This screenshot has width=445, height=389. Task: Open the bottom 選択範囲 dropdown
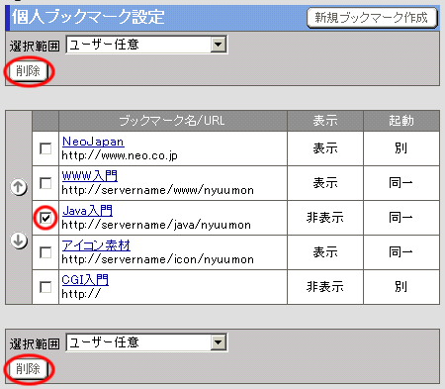[x=146, y=342]
